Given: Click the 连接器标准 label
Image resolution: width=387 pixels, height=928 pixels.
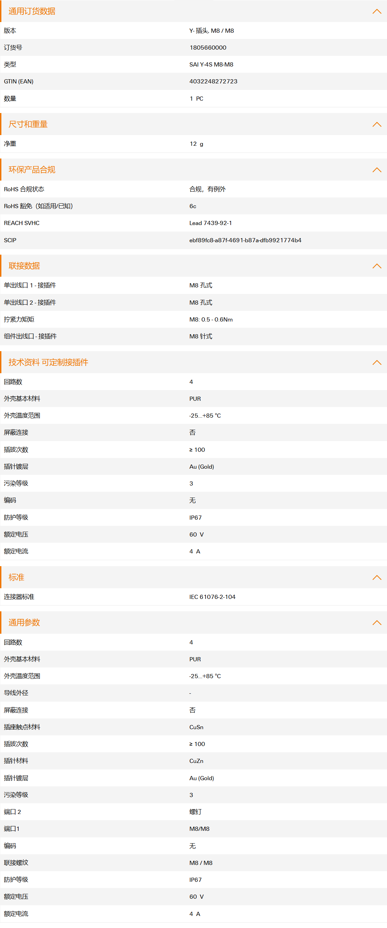Looking at the screenshot, I should coord(19,597).
